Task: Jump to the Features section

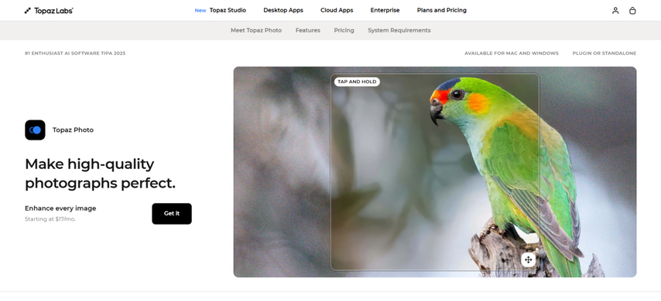Action: (x=308, y=30)
